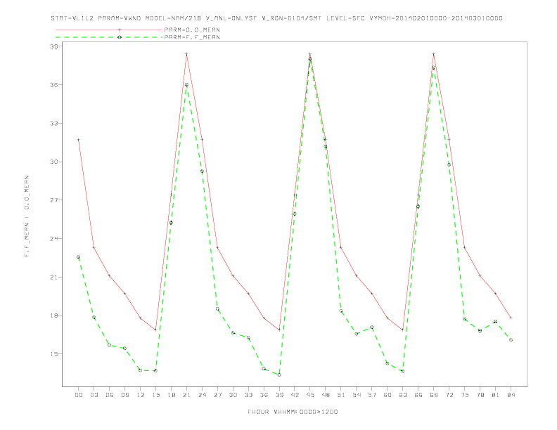Click the green dashed line sample in legend

click(109, 37)
